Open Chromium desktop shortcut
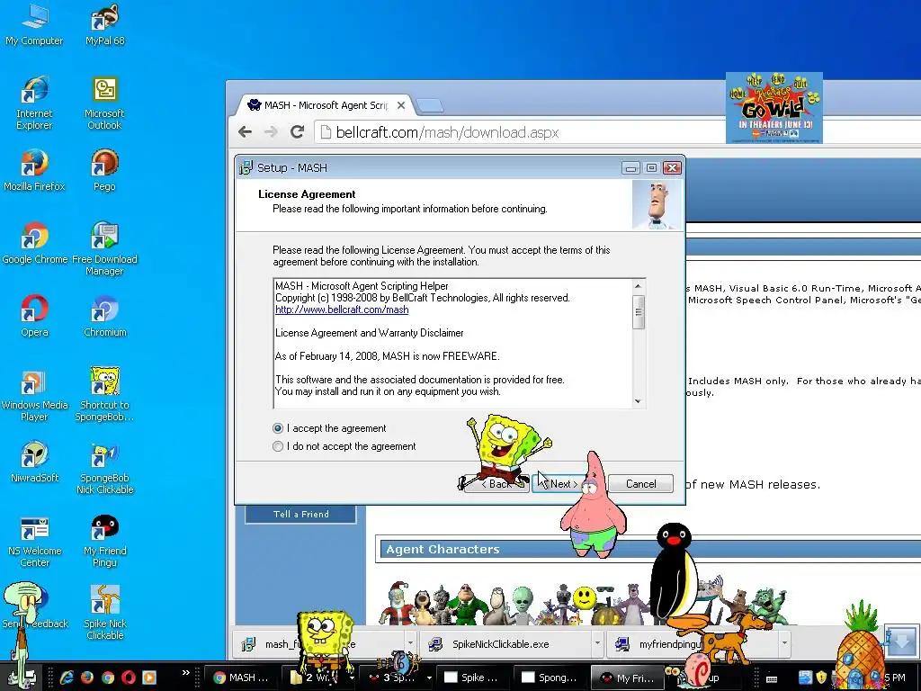Viewport: 921px width, 691px height. (104, 316)
